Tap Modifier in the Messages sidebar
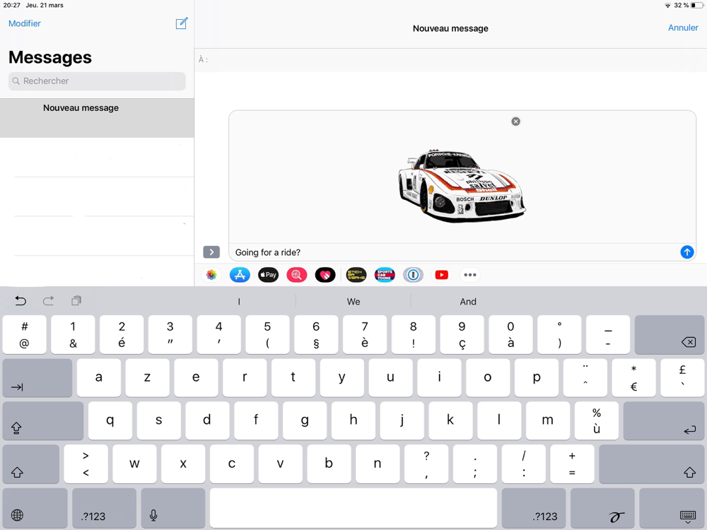707x530 pixels. (x=24, y=23)
